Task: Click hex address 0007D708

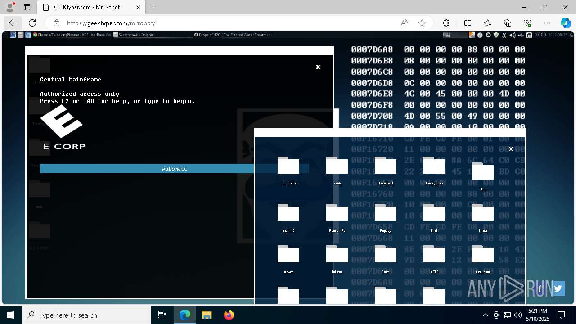Action: pyautogui.click(x=372, y=116)
